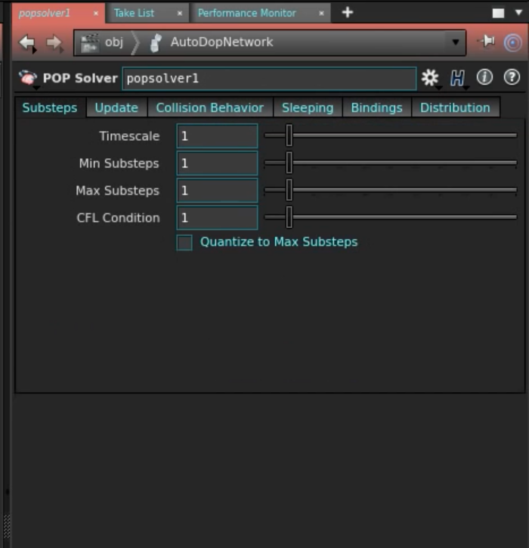This screenshot has height=548, width=529.
Task: Show node info with the i icon
Action: click(x=484, y=77)
